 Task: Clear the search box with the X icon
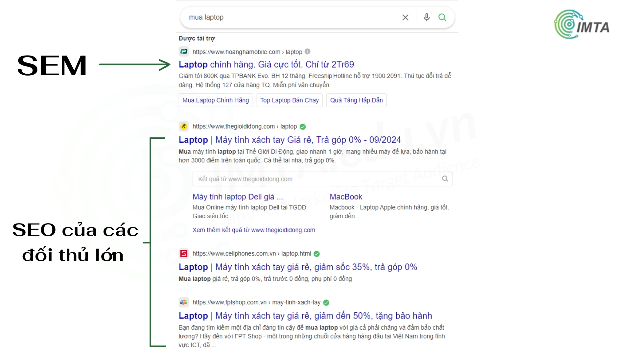[x=405, y=17]
